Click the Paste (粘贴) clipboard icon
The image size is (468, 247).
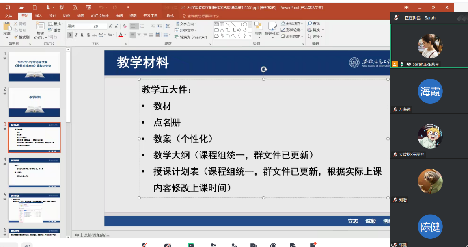coord(6,28)
